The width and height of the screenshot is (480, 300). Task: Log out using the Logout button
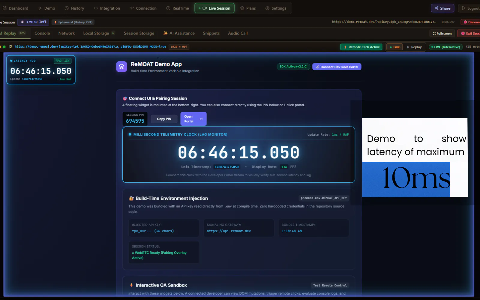coord(469,8)
